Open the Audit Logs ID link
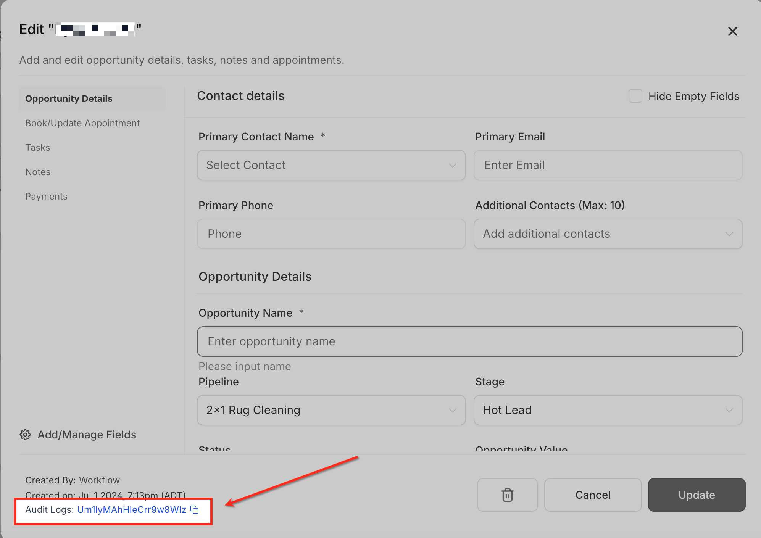Image resolution: width=761 pixels, height=538 pixels. coord(131,510)
